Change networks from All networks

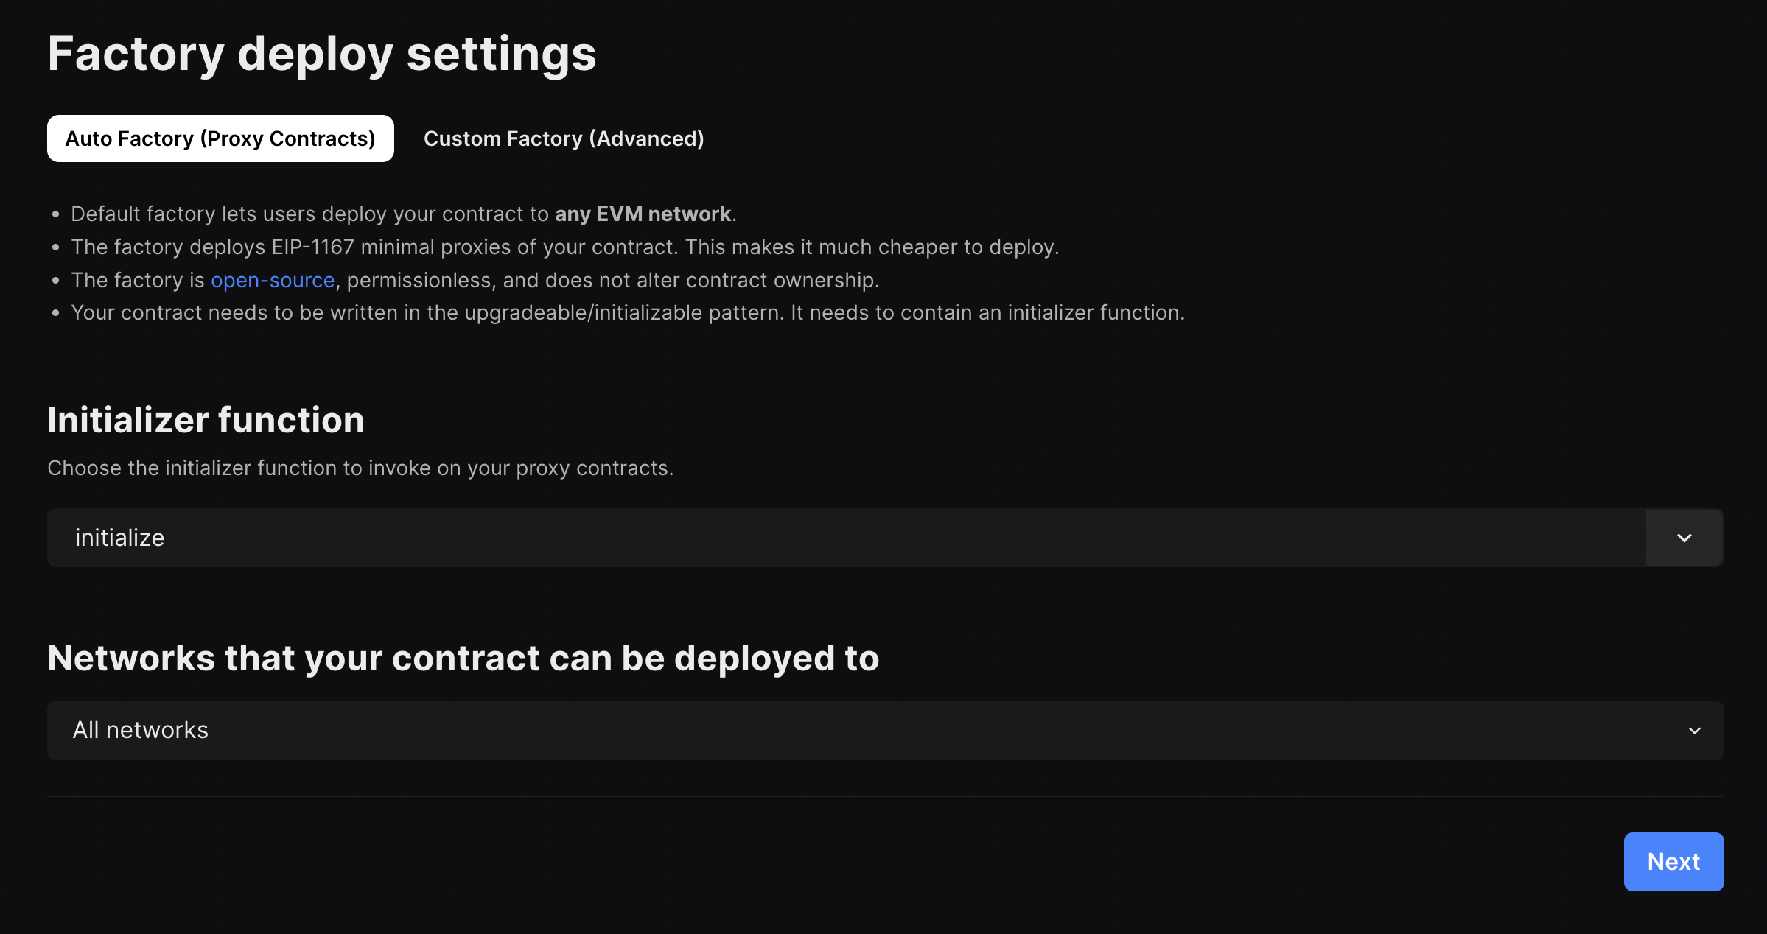(884, 730)
